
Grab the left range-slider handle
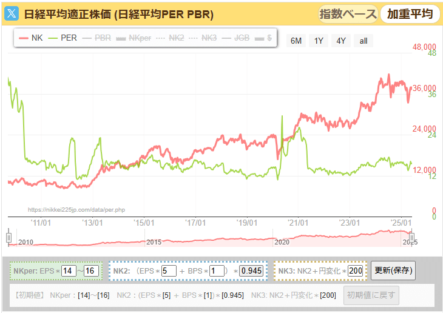coord(8,238)
